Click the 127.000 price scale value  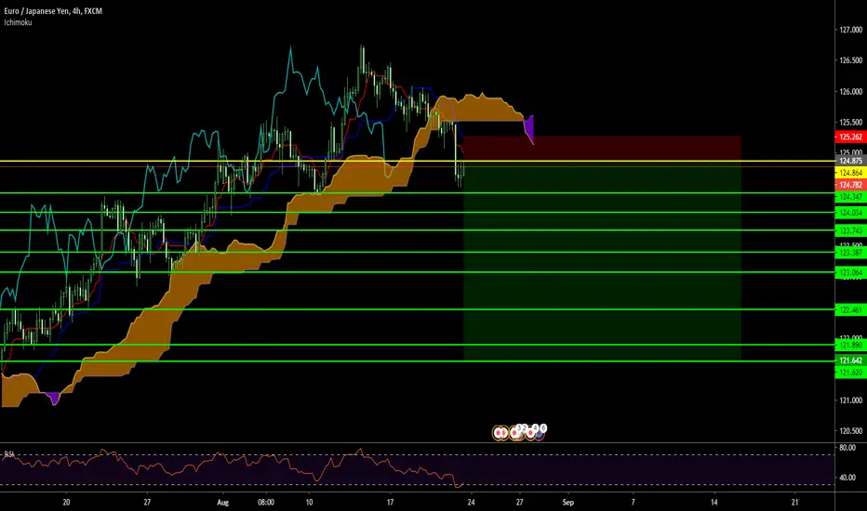[850, 30]
